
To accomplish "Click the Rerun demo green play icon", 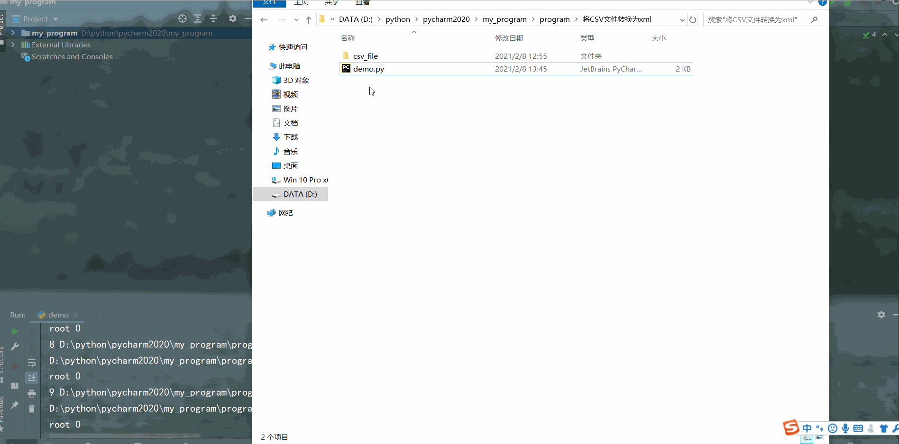I will point(15,331).
